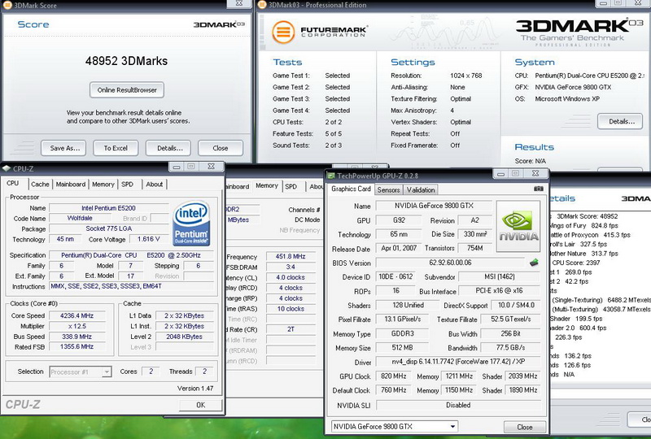Click the Shader clock value 2039 MHz
The image size is (651, 439).
522,376
